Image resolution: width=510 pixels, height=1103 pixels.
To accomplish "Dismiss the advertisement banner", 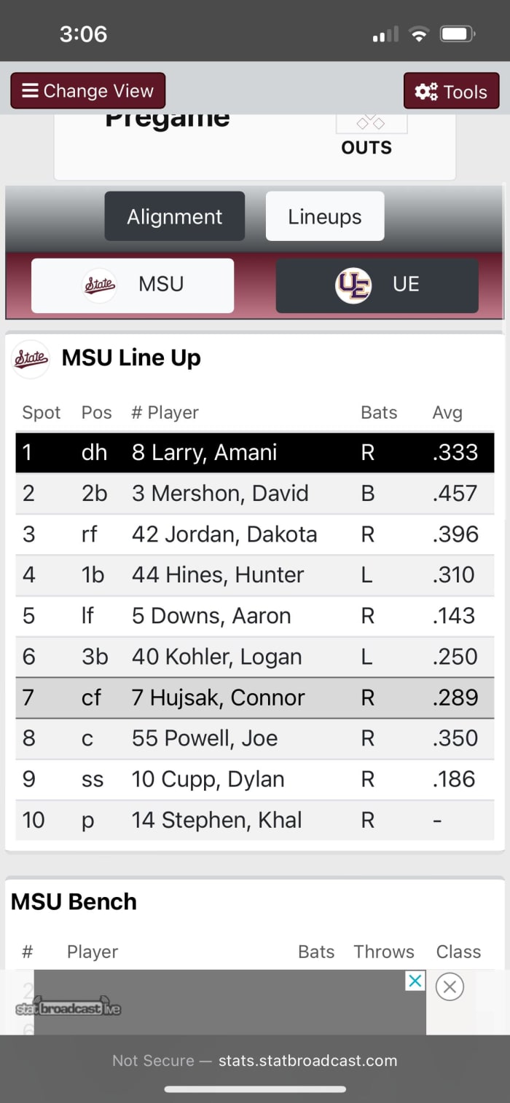I will coord(450,987).
